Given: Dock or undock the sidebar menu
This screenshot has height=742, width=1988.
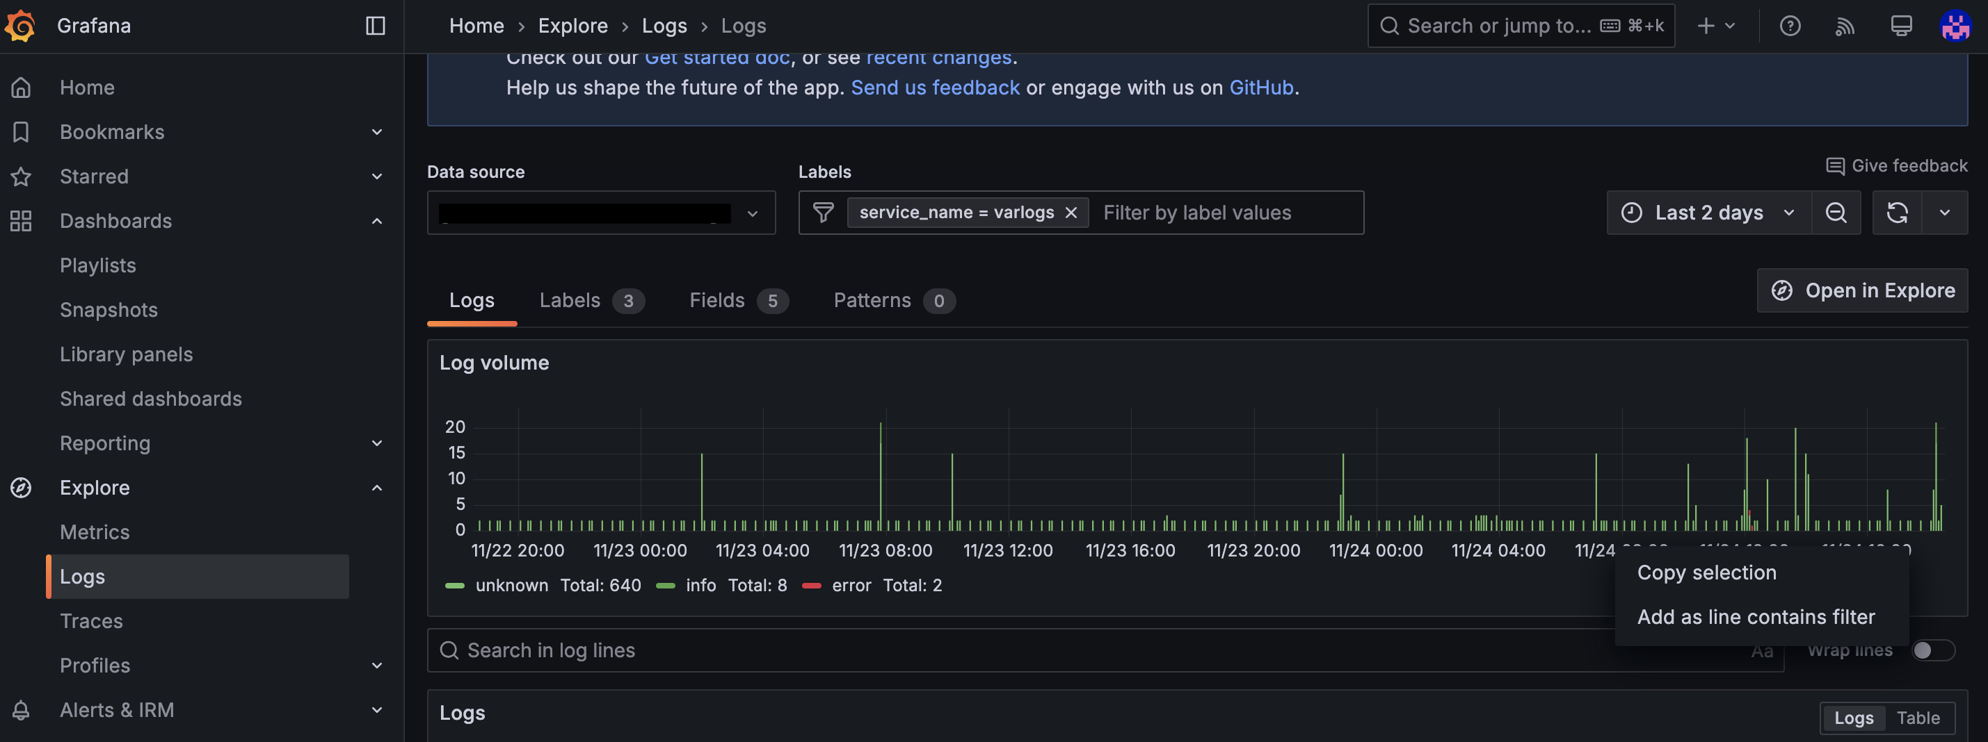Looking at the screenshot, I should pyautogui.click(x=375, y=26).
